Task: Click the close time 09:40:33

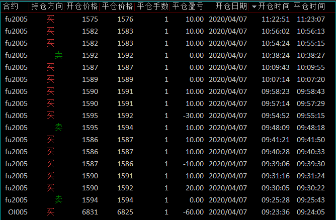Action: 311,152
